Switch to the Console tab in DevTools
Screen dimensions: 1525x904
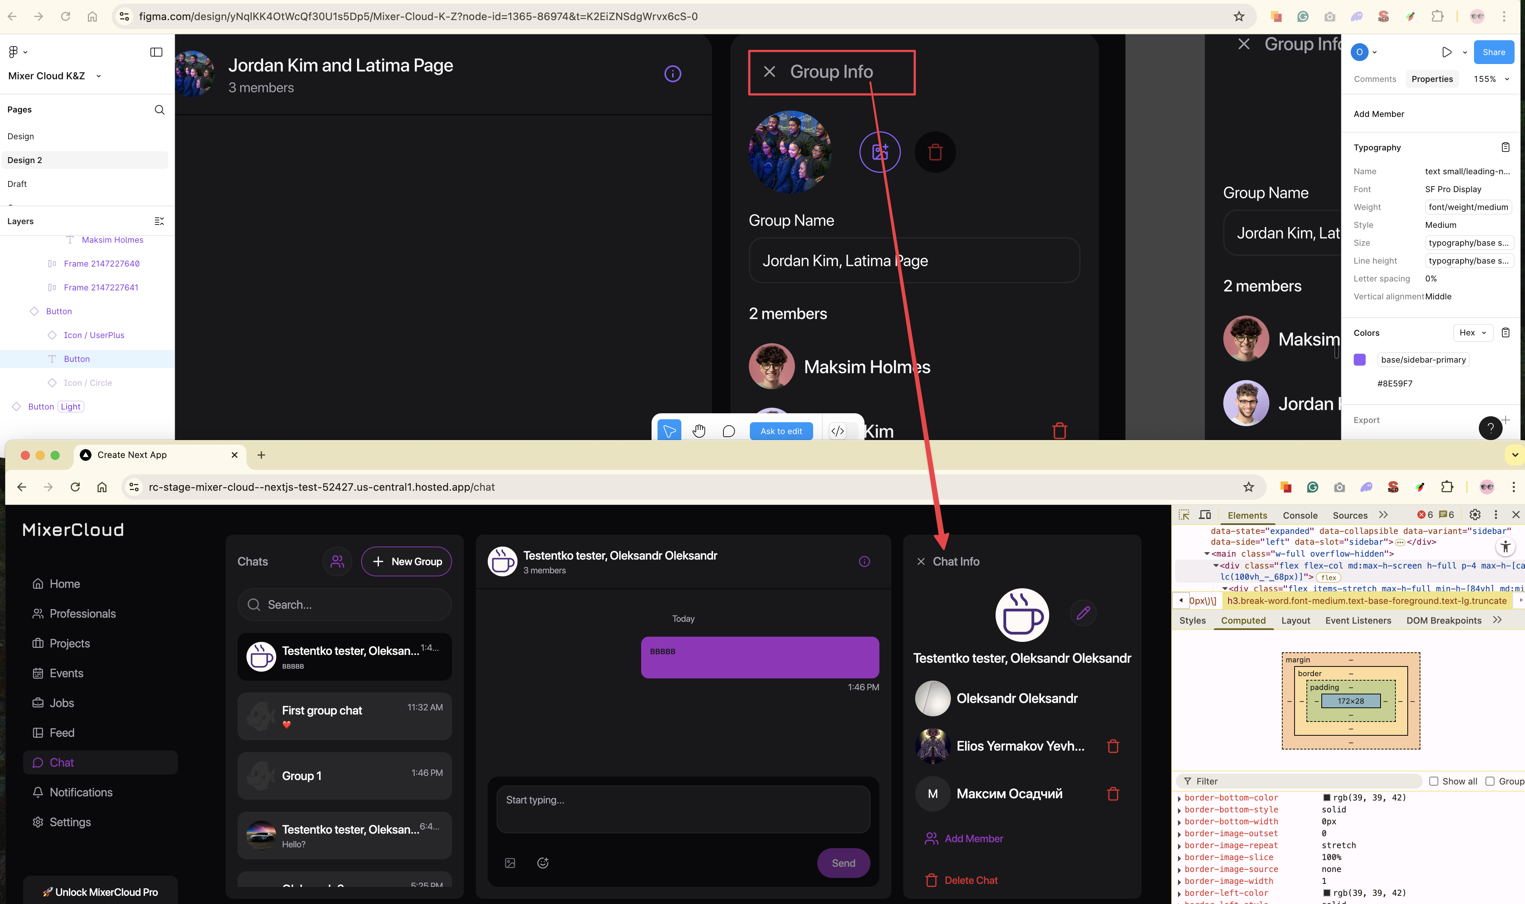click(x=1300, y=515)
